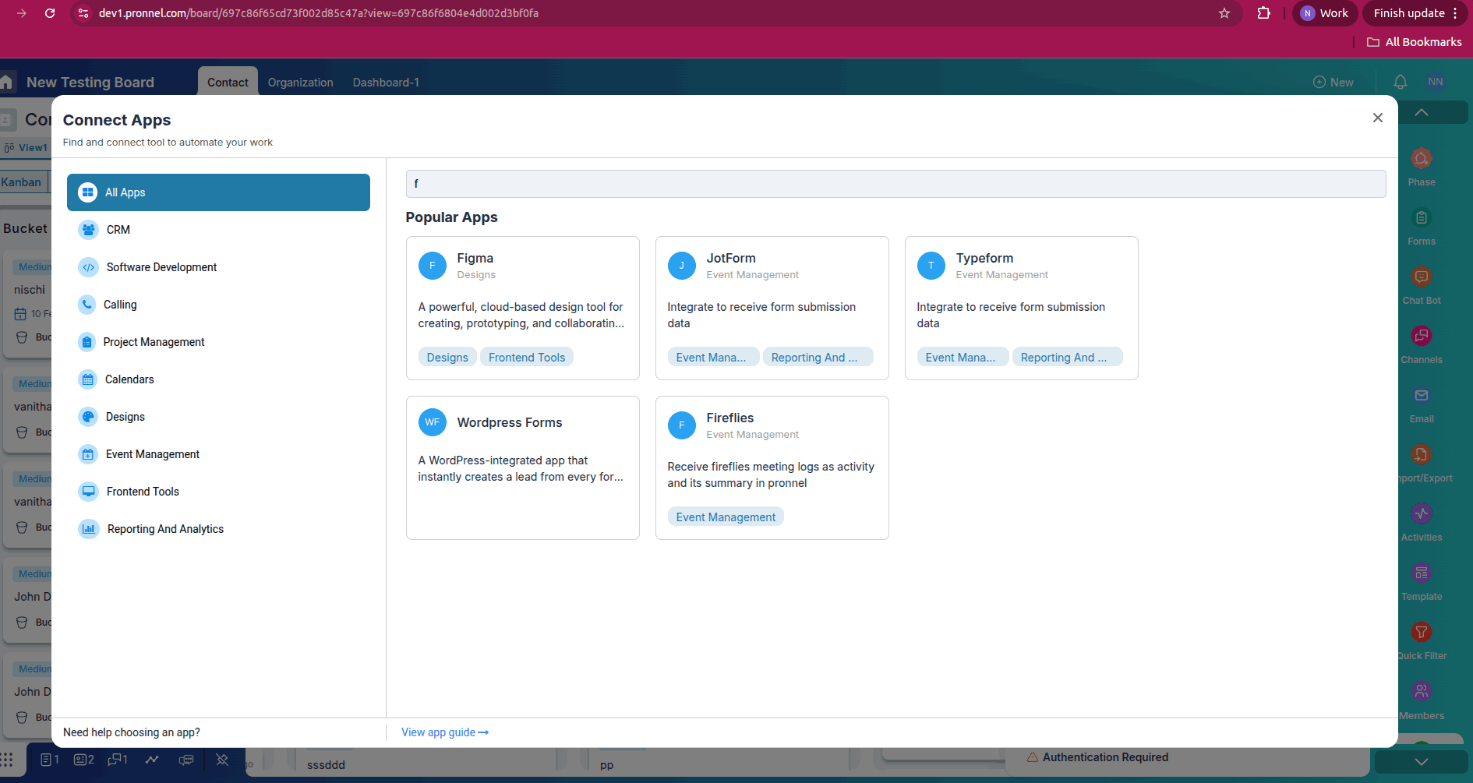Open the Quick Filter tool
1473x783 pixels.
point(1421,633)
